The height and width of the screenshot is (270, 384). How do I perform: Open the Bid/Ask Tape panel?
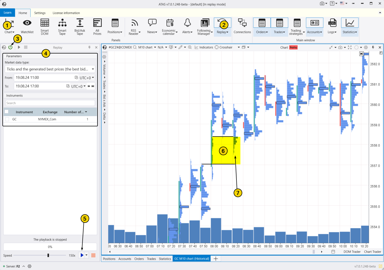pyautogui.click(x=80, y=26)
